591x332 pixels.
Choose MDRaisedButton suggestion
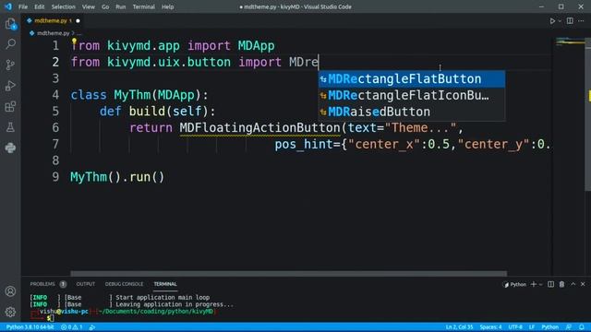(412, 112)
